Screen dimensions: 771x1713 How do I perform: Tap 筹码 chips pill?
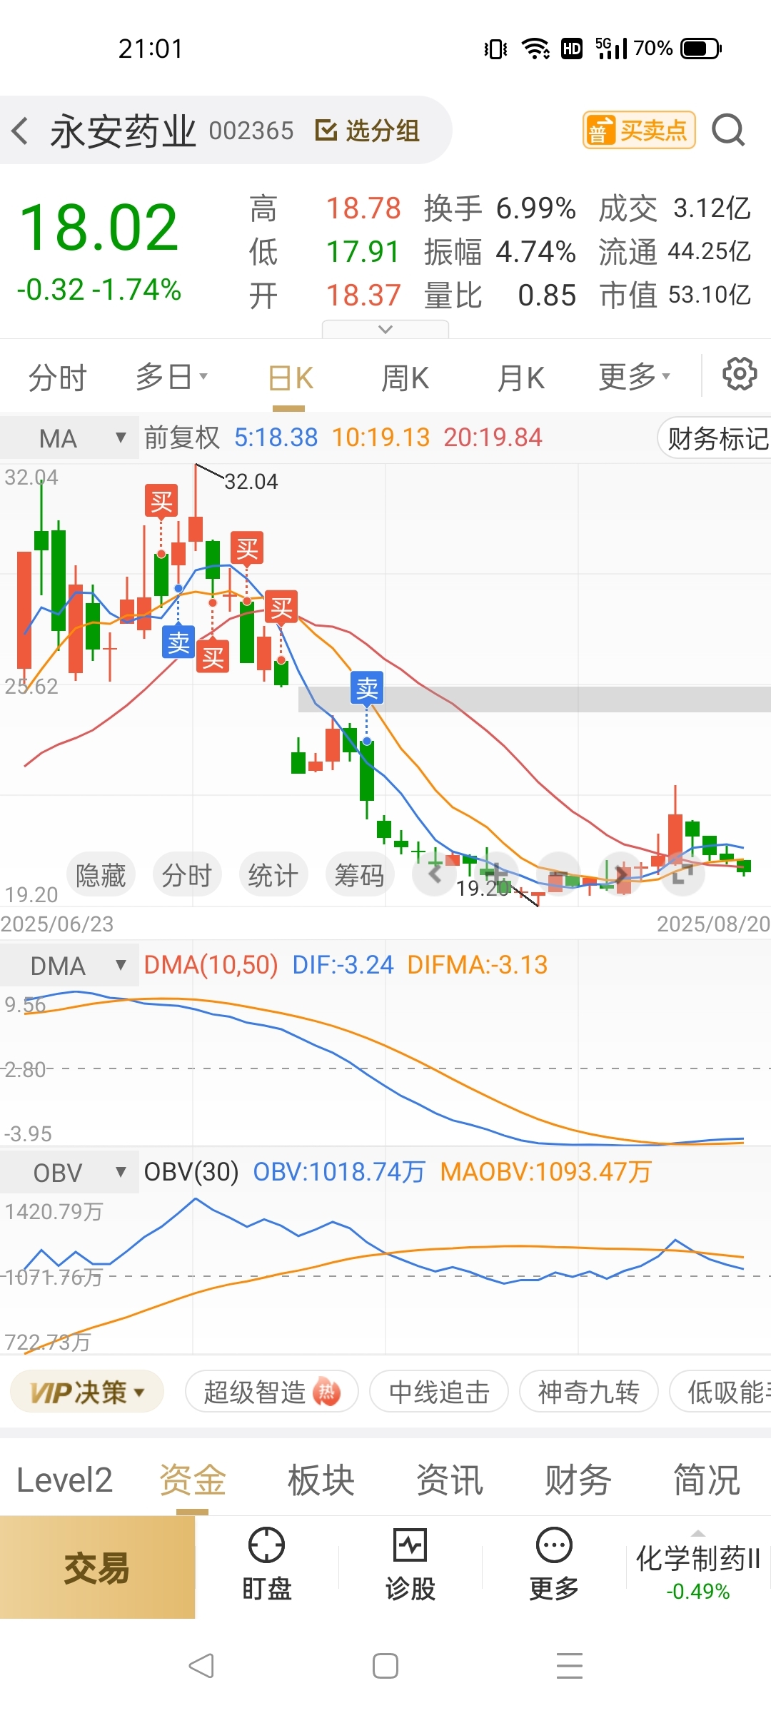tap(360, 874)
